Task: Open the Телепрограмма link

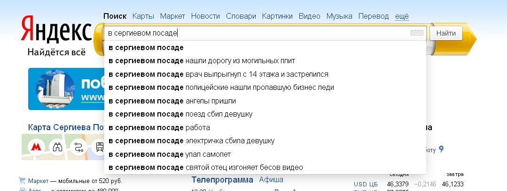Action: pyautogui.click(x=222, y=180)
